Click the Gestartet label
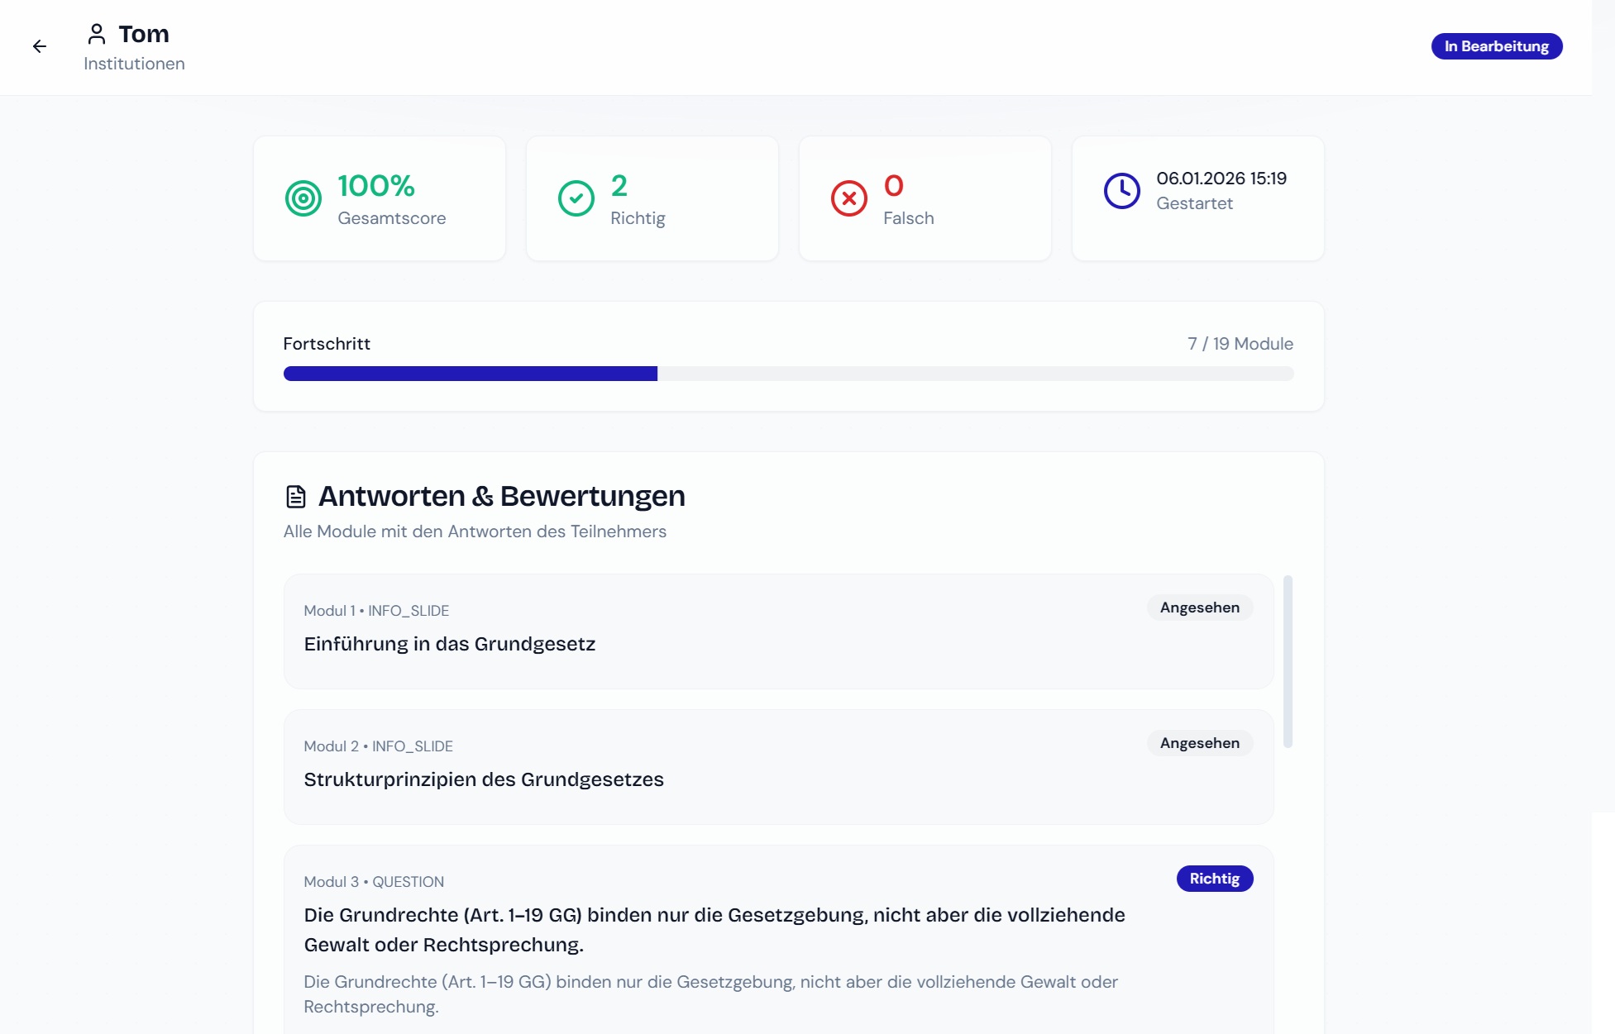The image size is (1615, 1034). 1194,203
